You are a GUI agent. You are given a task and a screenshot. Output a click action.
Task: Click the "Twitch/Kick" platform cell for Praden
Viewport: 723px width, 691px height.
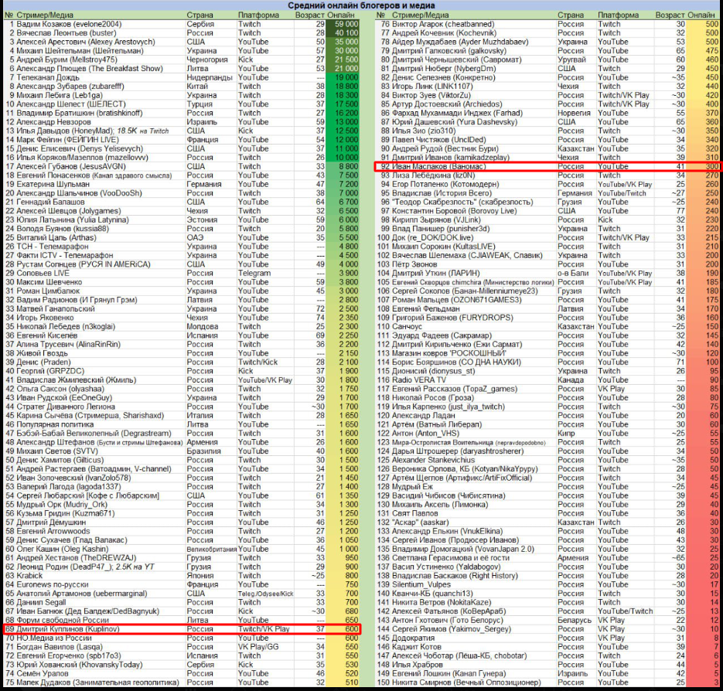click(257, 362)
